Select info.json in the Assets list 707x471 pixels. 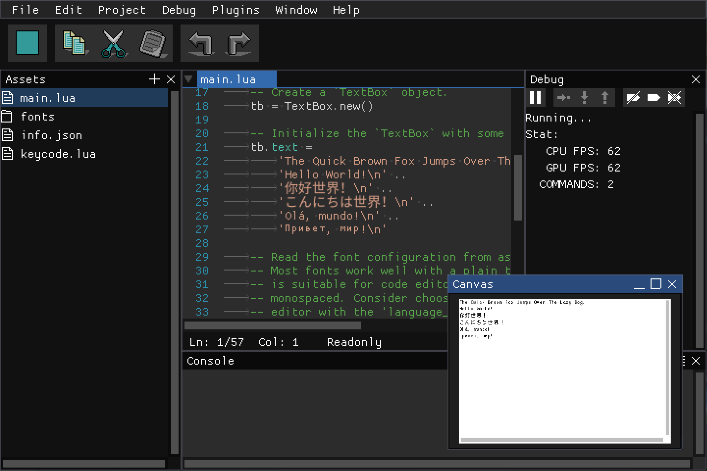(x=51, y=135)
